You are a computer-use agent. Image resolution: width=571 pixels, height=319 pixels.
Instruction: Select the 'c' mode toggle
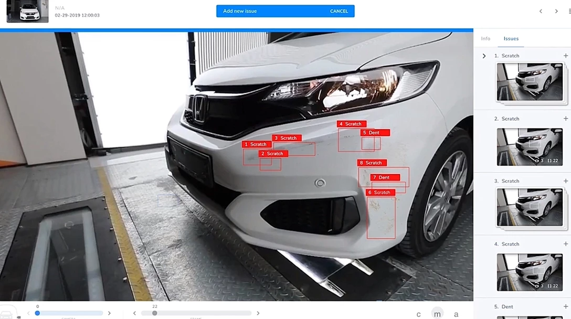[418, 314]
